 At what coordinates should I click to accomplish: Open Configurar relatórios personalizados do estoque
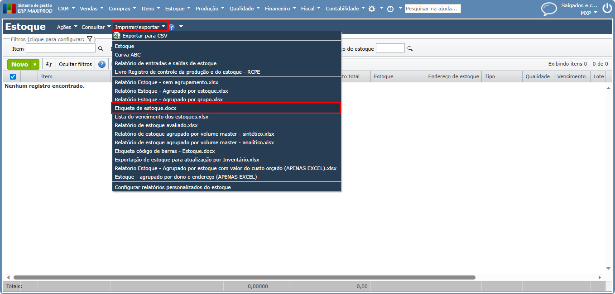(226, 187)
